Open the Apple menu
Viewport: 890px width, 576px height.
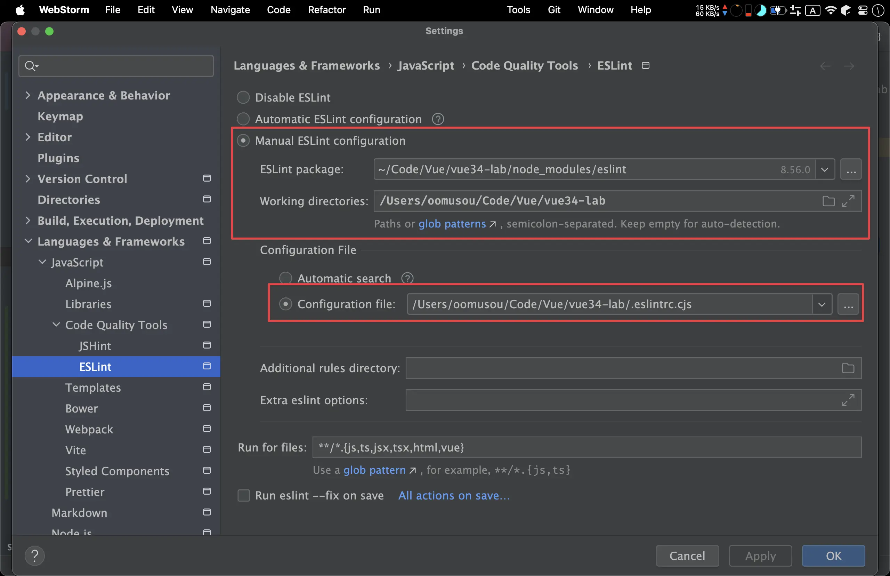(20, 10)
